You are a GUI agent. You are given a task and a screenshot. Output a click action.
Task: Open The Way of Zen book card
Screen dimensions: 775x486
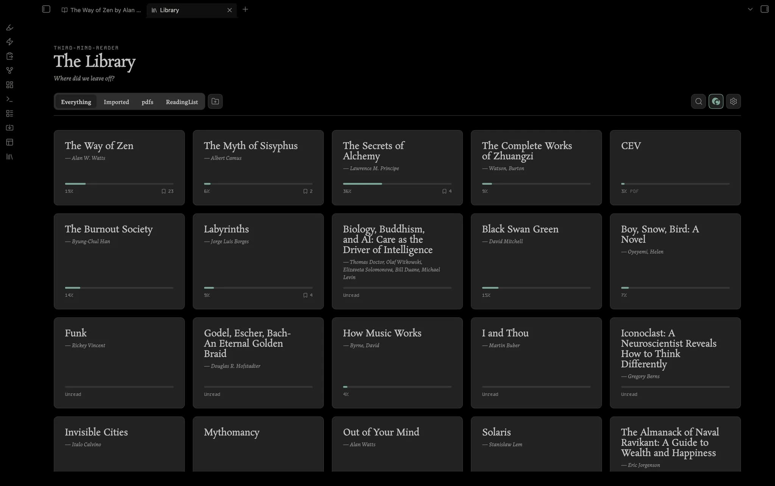(x=119, y=168)
